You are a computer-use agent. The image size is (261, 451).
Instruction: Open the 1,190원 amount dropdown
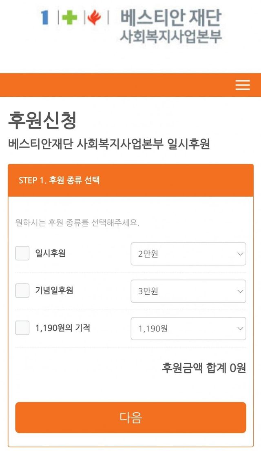188,328
